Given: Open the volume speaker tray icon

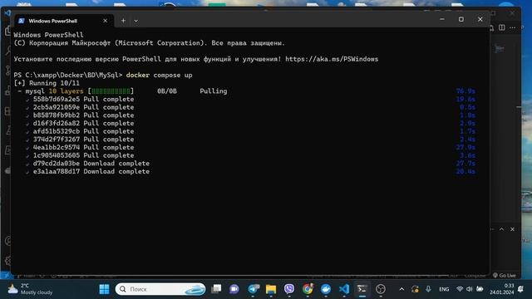Looking at the screenshot, I should [x=469, y=289].
